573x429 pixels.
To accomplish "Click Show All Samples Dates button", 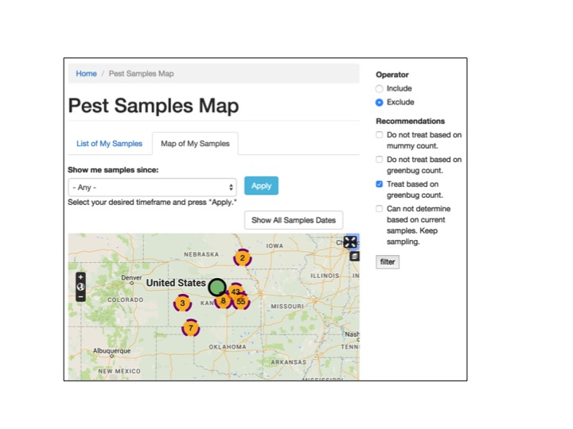I will pos(294,220).
